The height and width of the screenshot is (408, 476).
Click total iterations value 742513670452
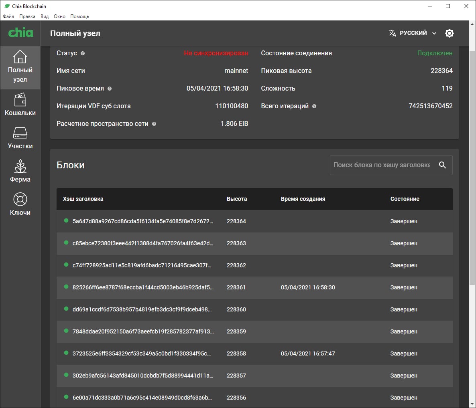click(431, 106)
